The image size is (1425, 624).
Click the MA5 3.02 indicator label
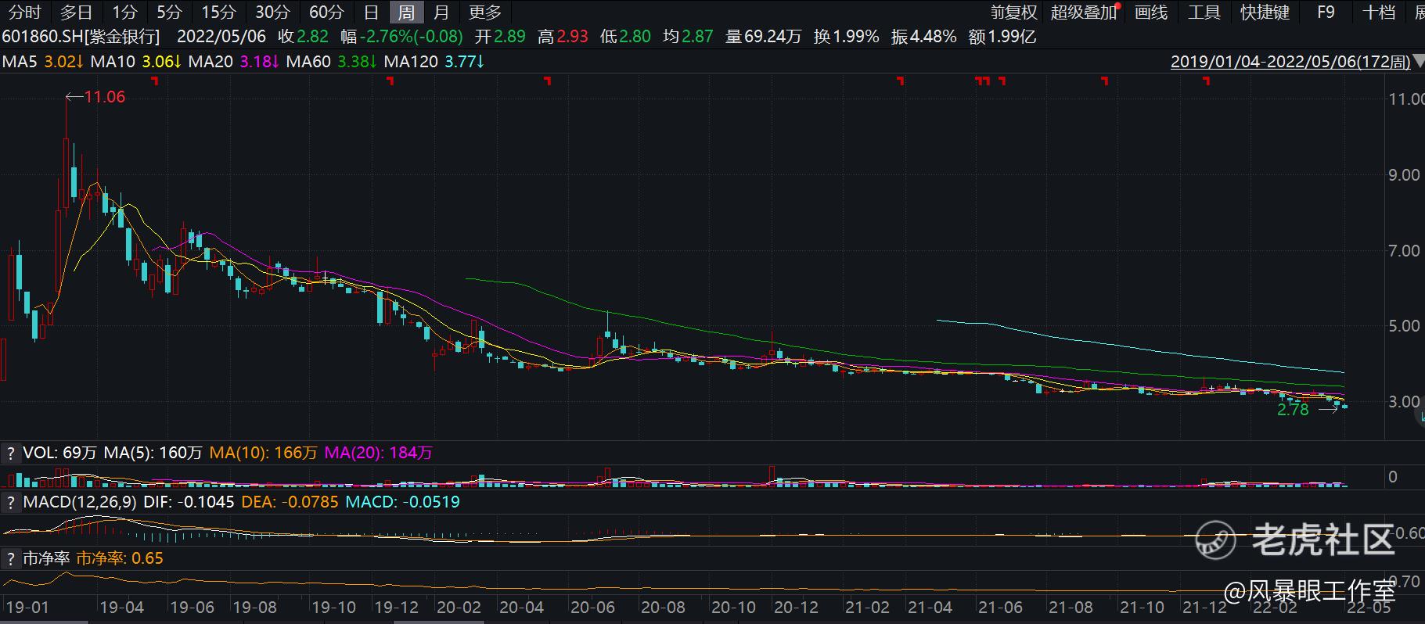(x=42, y=62)
